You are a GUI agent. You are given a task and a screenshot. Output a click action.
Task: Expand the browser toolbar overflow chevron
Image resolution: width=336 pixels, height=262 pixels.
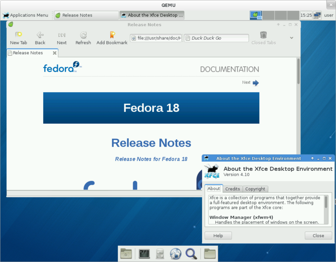pos(291,38)
